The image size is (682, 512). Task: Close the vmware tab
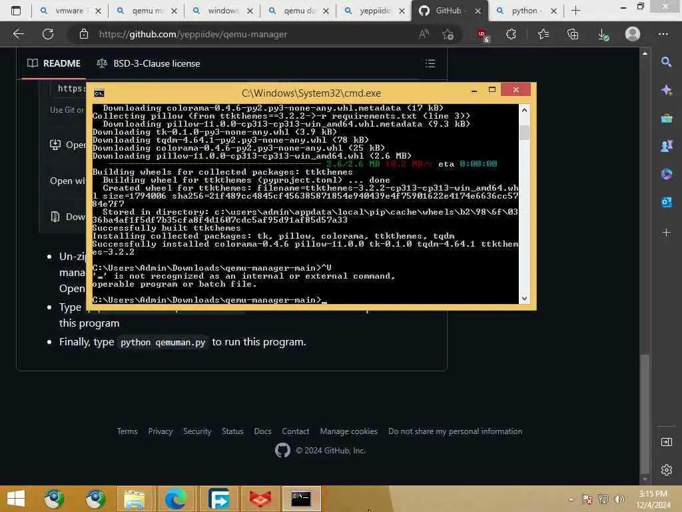coord(99,11)
